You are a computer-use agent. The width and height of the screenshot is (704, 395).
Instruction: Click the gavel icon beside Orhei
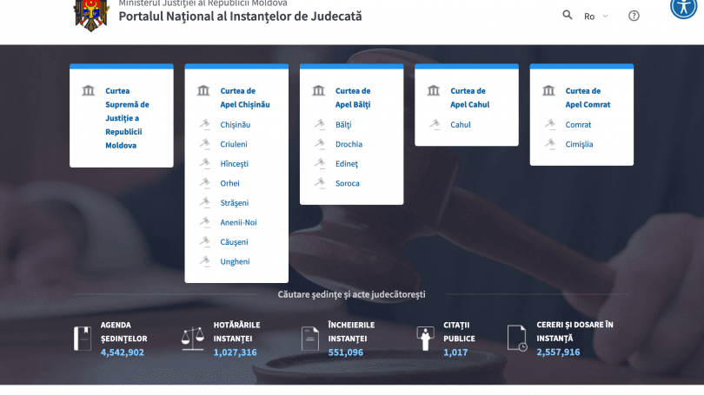pyautogui.click(x=205, y=183)
